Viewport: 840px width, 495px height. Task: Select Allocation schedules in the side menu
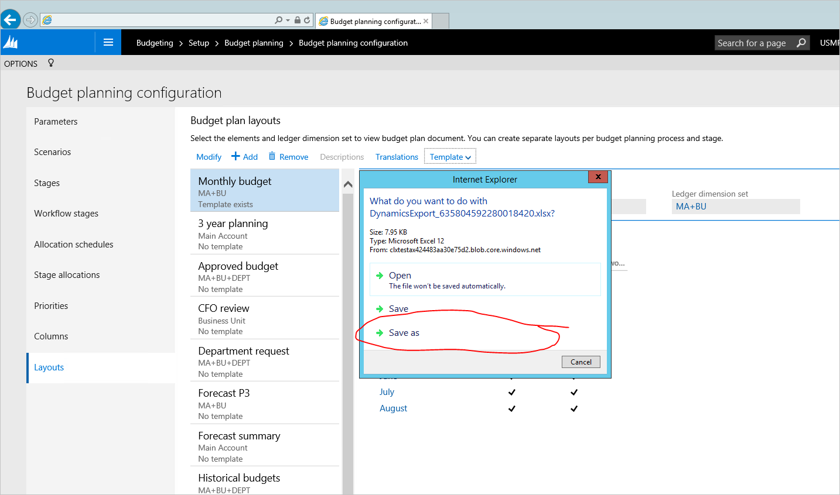(x=74, y=245)
